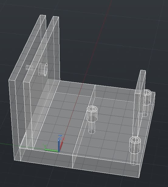Select the center upright cylinder on the base
168x187 pixels.
click(92, 120)
